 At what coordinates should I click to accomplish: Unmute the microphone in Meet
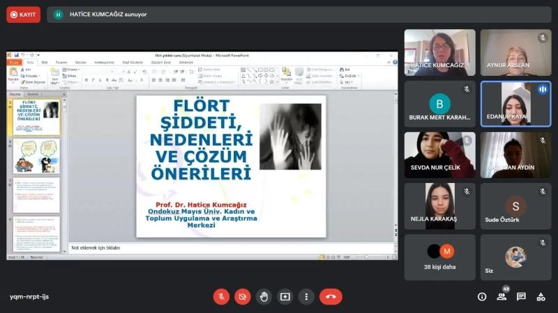(x=221, y=296)
